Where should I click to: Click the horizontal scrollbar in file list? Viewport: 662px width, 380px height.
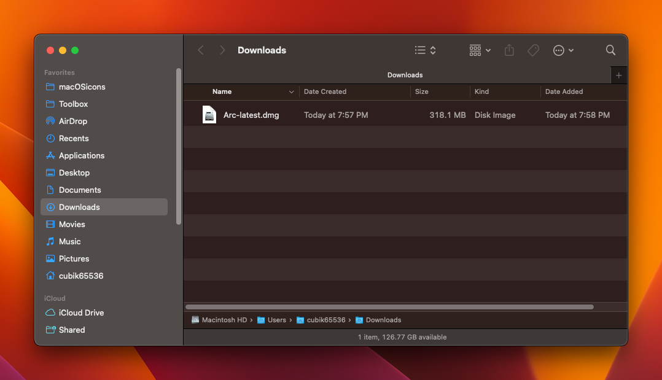click(x=389, y=307)
